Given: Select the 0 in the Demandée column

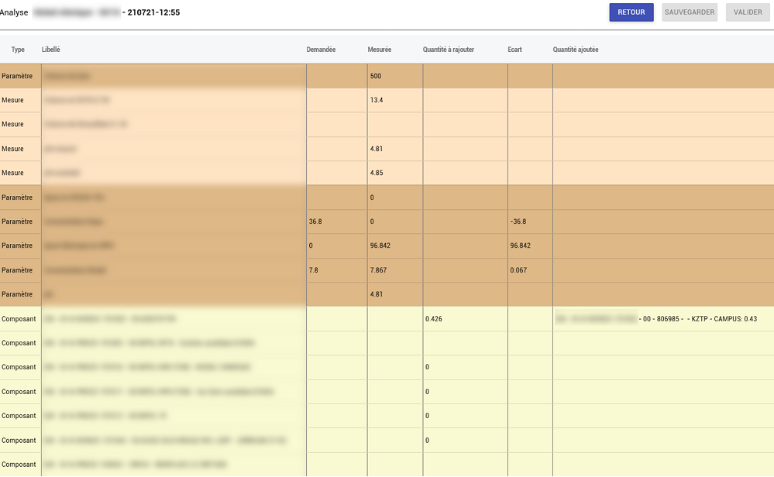Looking at the screenshot, I should coord(311,245).
